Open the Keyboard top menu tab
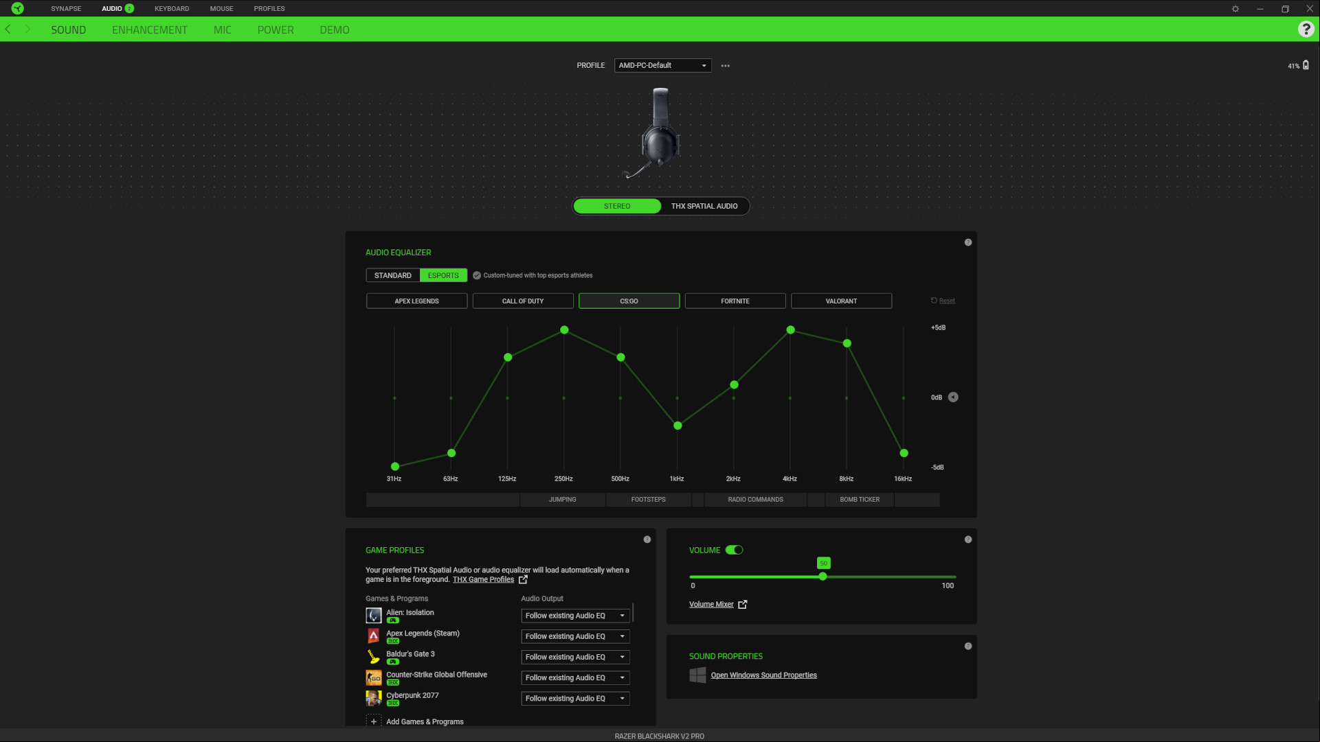Viewport: 1320px width, 742px height. 172,8
